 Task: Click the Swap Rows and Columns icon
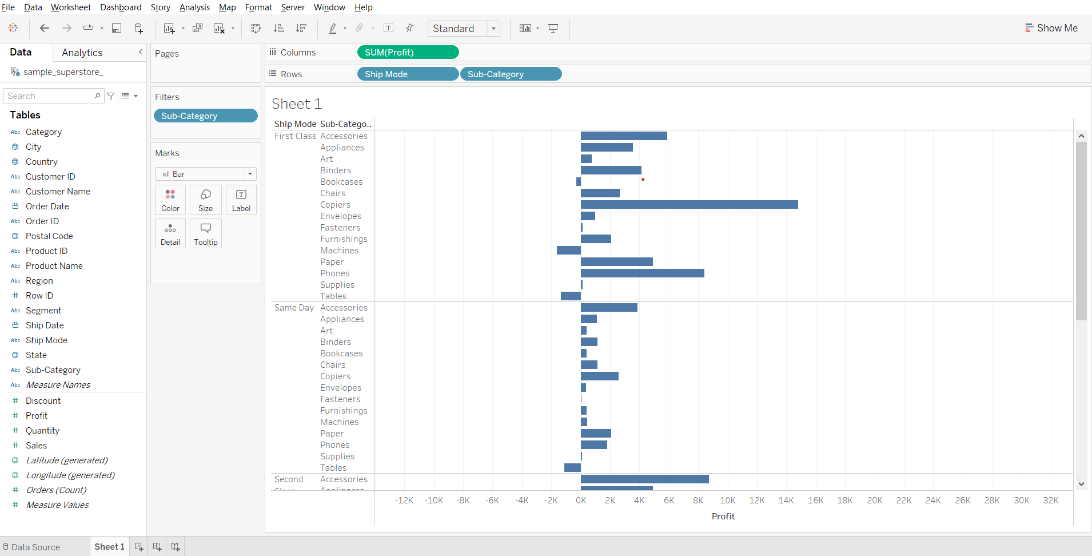[256, 28]
